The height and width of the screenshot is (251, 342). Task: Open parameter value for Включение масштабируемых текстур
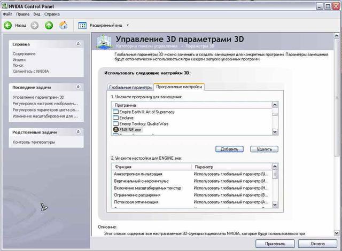click(231, 188)
